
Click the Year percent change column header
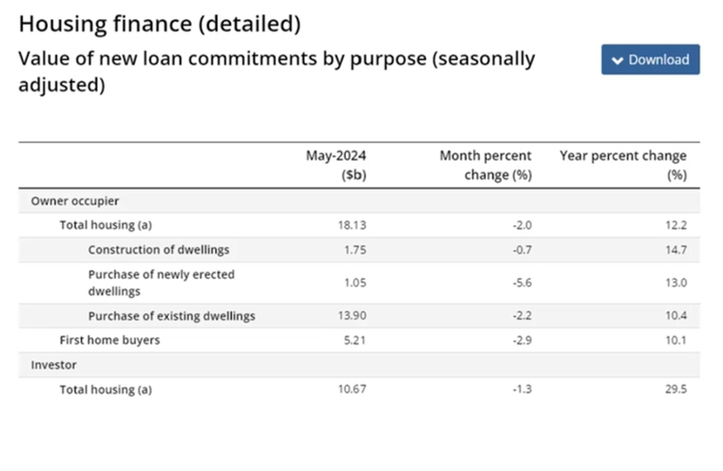pyautogui.click(x=623, y=165)
